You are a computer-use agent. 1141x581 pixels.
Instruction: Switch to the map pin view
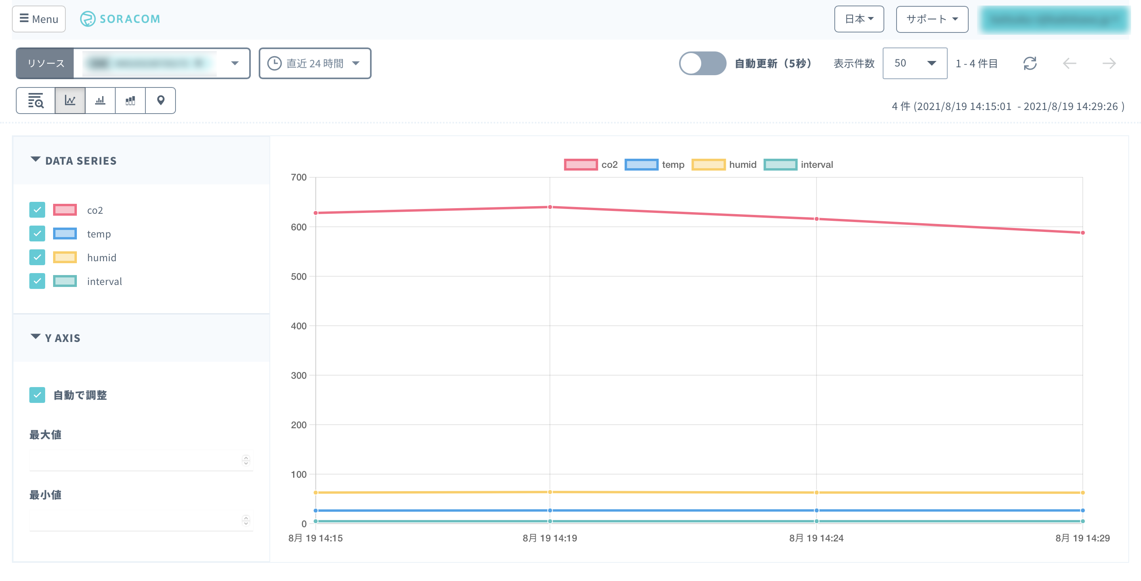(160, 101)
